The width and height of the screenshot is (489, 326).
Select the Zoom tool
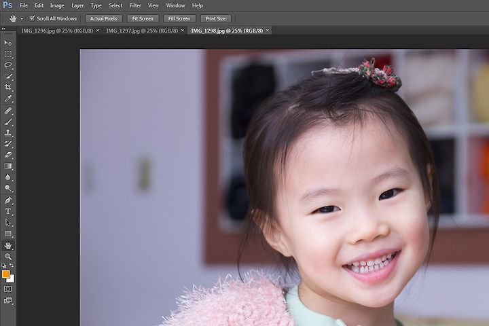(x=8, y=257)
